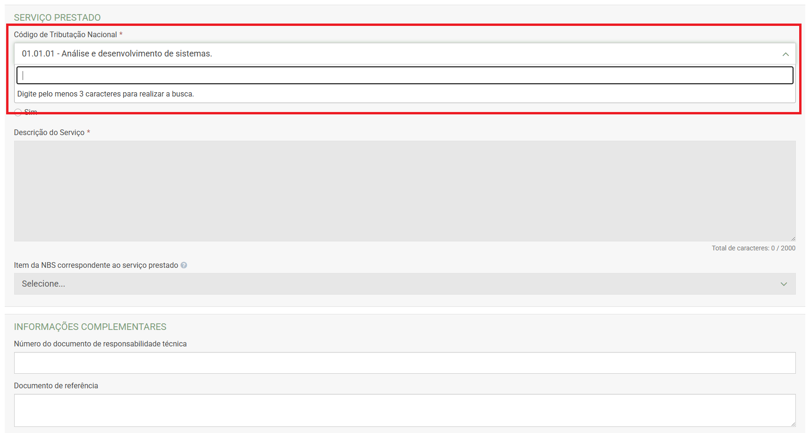The width and height of the screenshot is (810, 433).
Task: Click inside the Descrição do Serviço text area
Action: tap(404, 191)
